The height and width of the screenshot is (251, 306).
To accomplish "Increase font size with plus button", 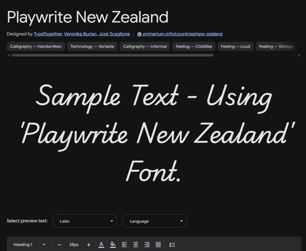I will 89,245.
